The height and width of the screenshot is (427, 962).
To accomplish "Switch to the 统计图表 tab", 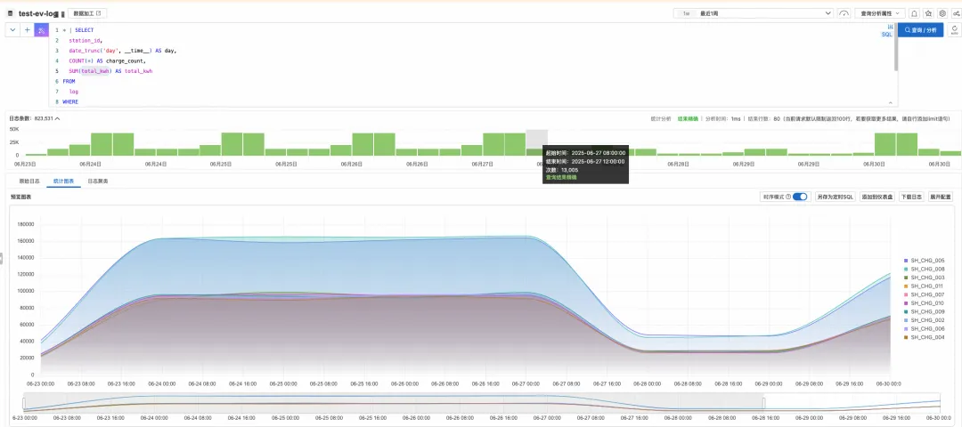I will tap(63, 181).
